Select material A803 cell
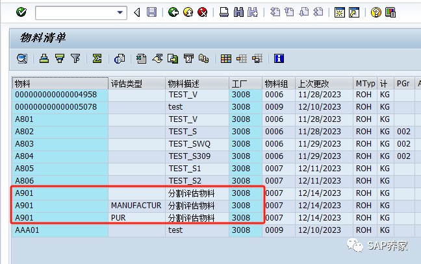 pyautogui.click(x=60, y=144)
